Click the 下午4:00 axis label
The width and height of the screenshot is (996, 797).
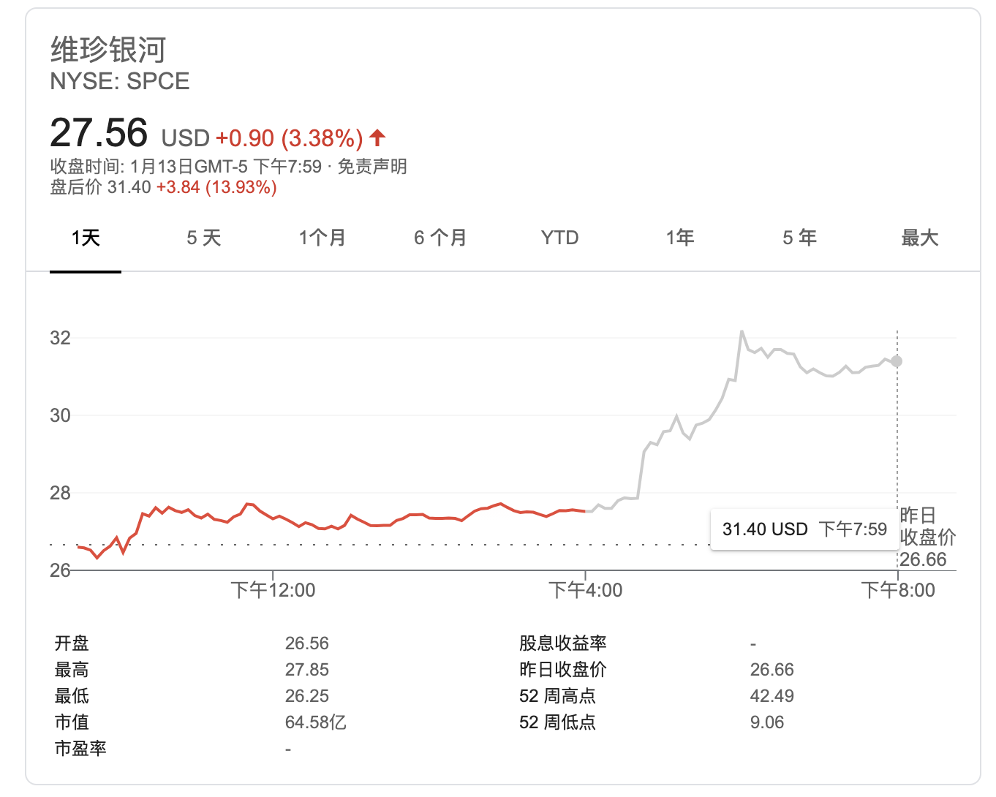(x=585, y=590)
